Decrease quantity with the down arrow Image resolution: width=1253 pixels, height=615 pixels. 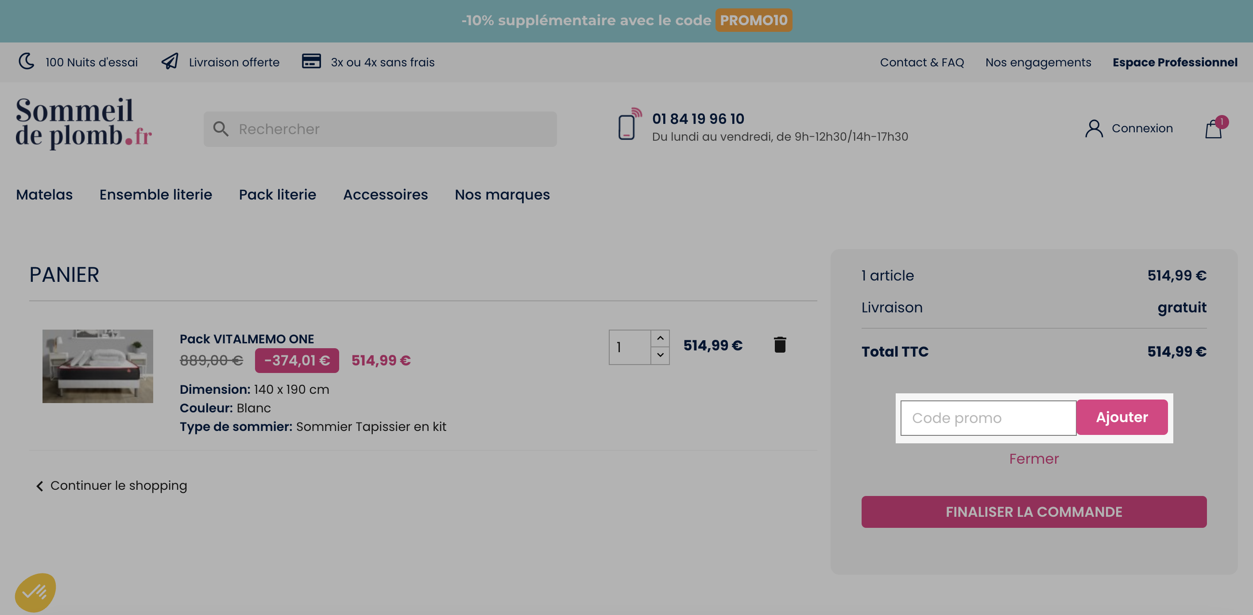point(660,355)
